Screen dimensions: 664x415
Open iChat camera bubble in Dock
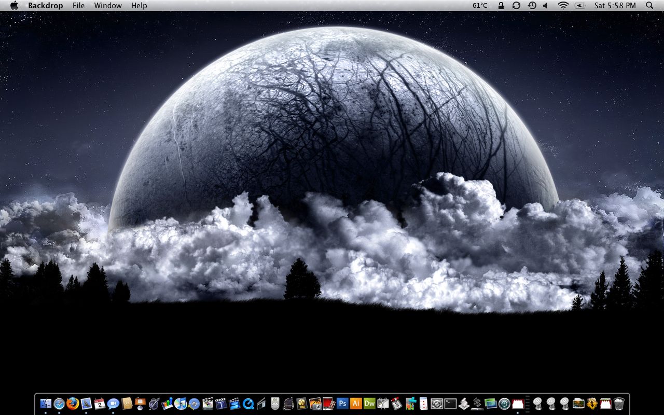113,403
